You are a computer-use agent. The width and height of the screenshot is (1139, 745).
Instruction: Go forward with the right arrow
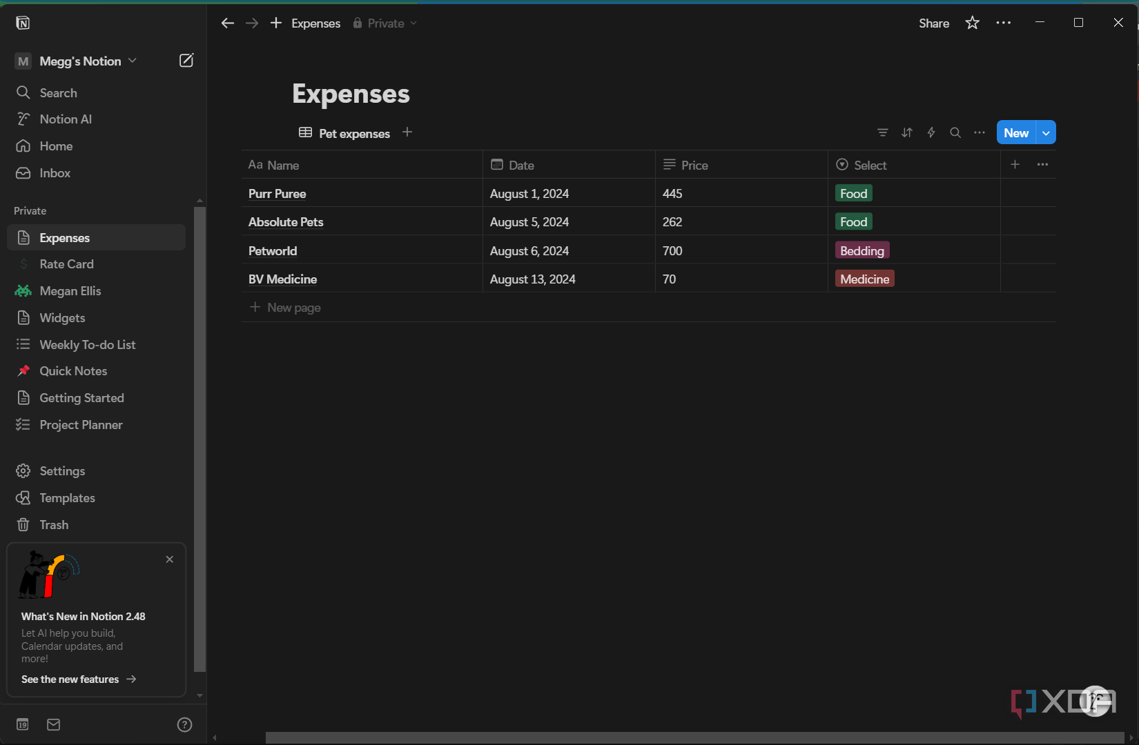tap(252, 23)
